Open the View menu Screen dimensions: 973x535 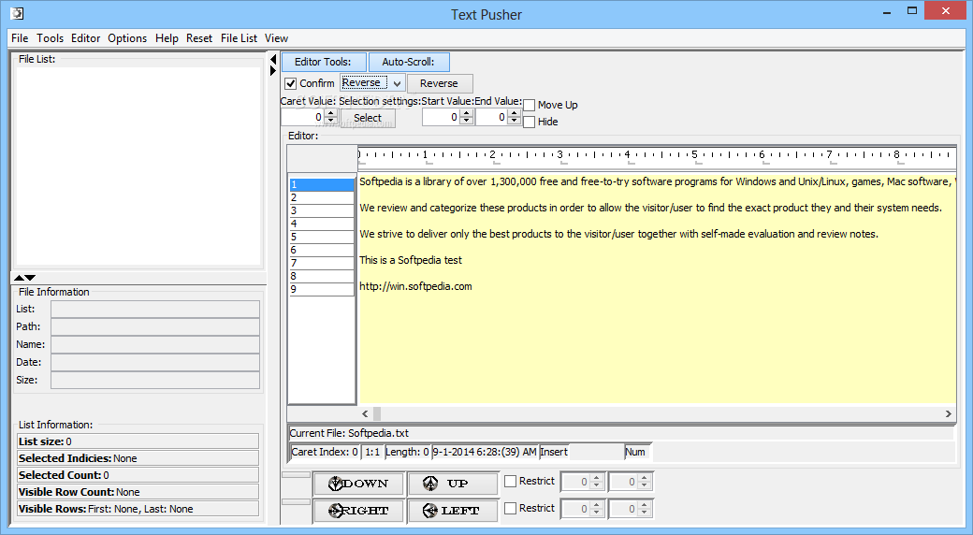click(x=276, y=38)
